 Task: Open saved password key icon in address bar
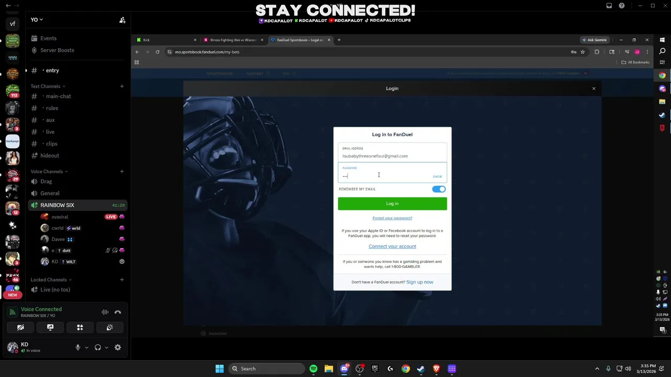(573, 52)
